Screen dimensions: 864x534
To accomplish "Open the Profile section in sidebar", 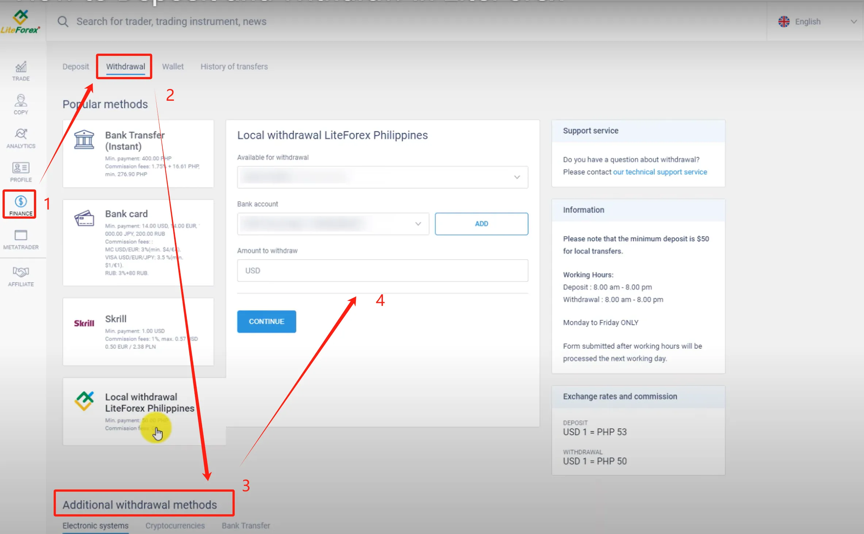I will point(21,172).
